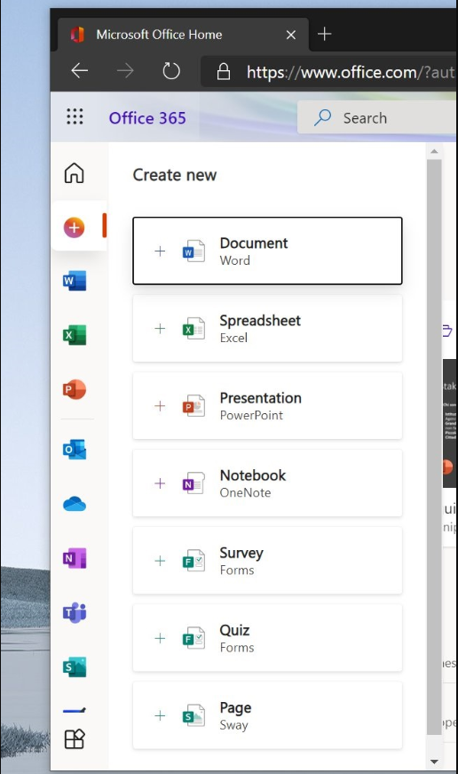Create a new Word Document

point(267,251)
